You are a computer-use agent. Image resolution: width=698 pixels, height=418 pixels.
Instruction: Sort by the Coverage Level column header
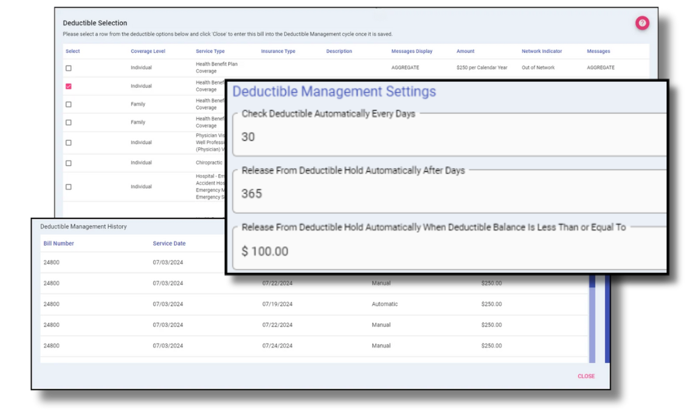(x=148, y=51)
